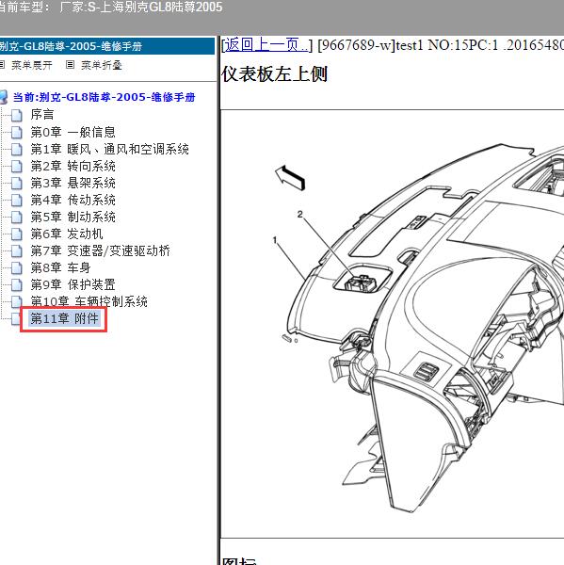The height and width of the screenshot is (565, 564).
Task: Click the page icon beside 第0章 一般信息
Action: point(17,132)
